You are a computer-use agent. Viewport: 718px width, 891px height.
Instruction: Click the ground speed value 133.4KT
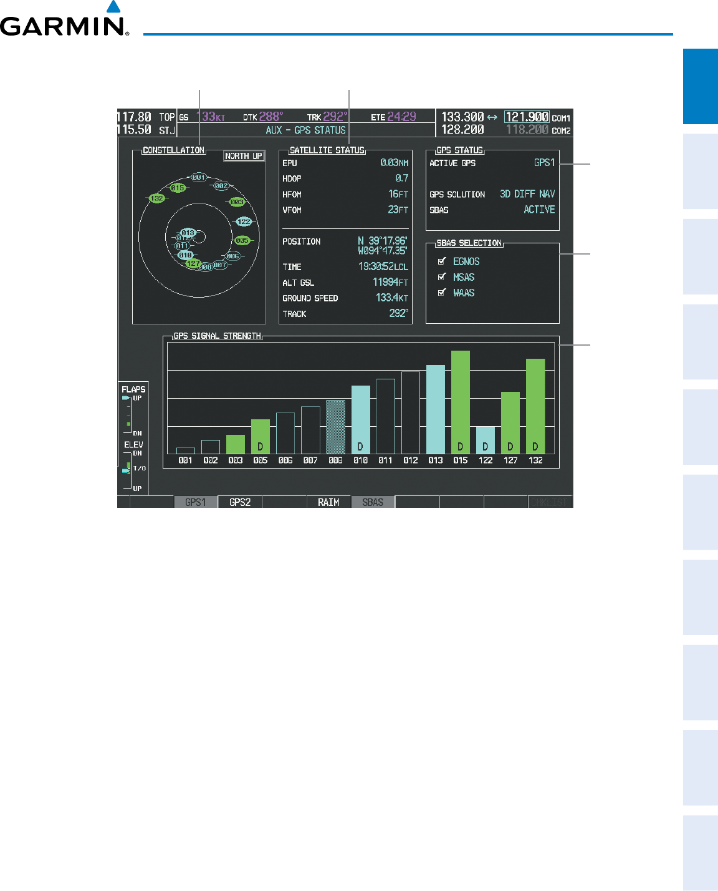click(x=392, y=298)
